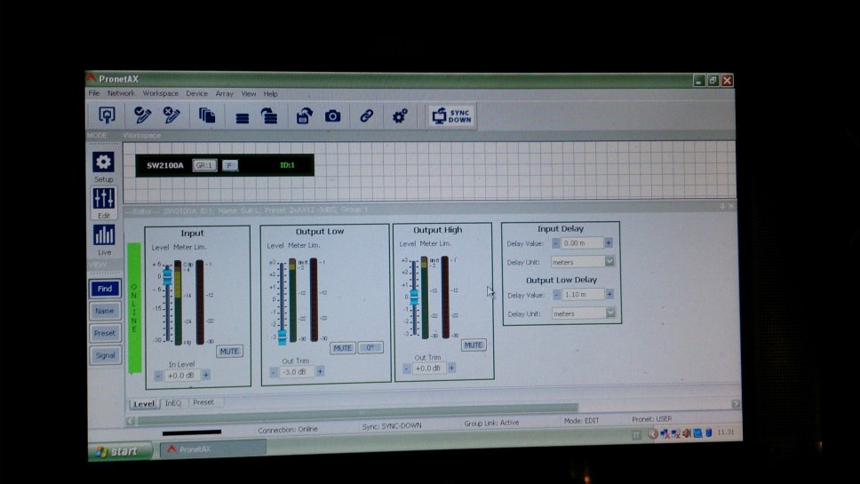This screenshot has width=860, height=484.
Task: Mute the Output Low channel
Action: pyautogui.click(x=342, y=348)
